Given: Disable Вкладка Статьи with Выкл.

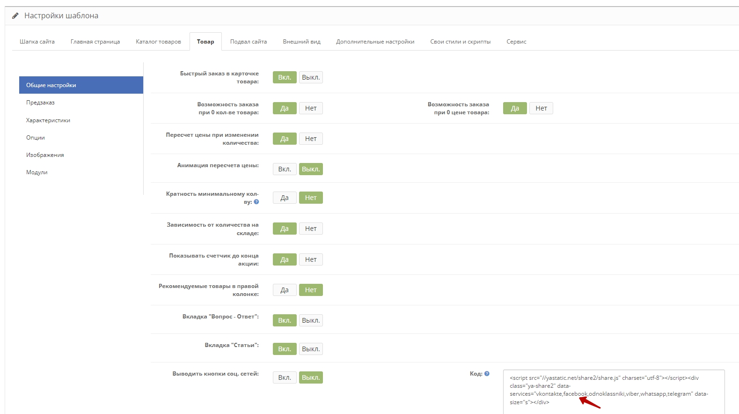Looking at the screenshot, I should 311,349.
